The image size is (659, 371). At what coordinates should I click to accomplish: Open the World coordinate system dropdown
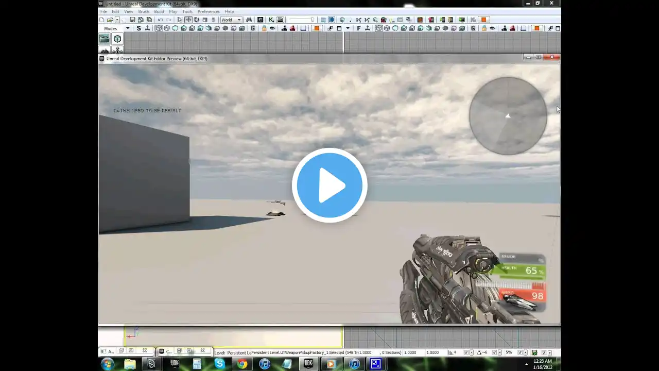tap(231, 20)
